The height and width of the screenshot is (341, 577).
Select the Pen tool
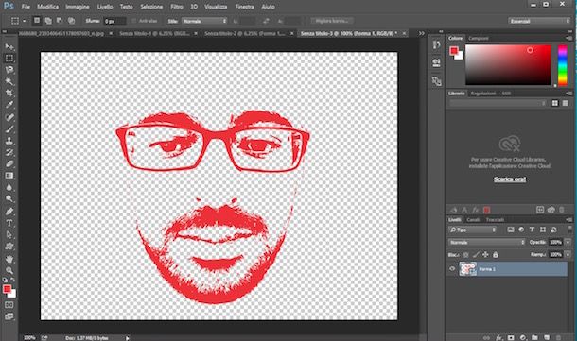click(9, 212)
